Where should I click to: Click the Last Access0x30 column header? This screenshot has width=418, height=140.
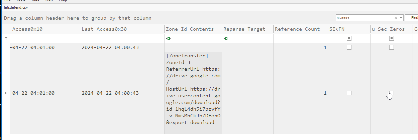104,29
